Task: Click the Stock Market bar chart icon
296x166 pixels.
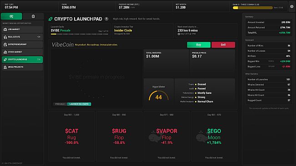Action: (x=5, y=52)
